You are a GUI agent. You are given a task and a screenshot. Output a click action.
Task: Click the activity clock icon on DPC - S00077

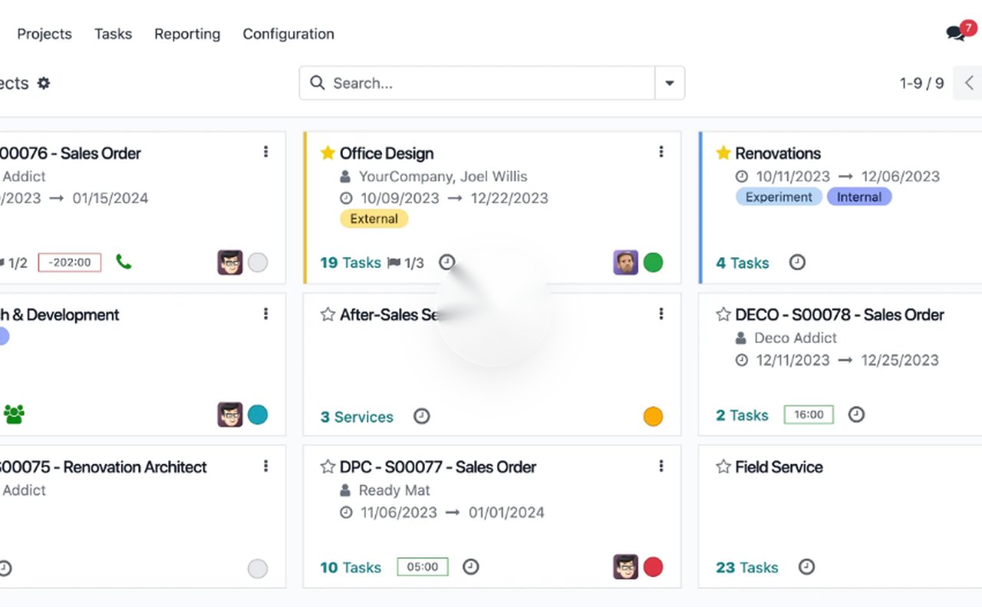(x=471, y=566)
